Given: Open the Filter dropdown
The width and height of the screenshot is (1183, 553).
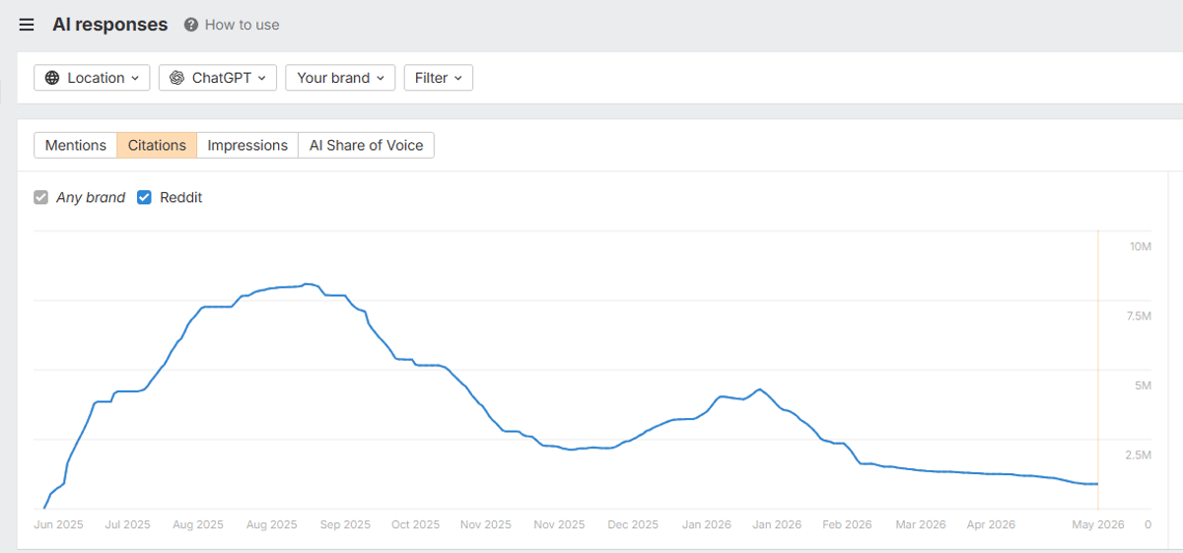Looking at the screenshot, I should (439, 78).
